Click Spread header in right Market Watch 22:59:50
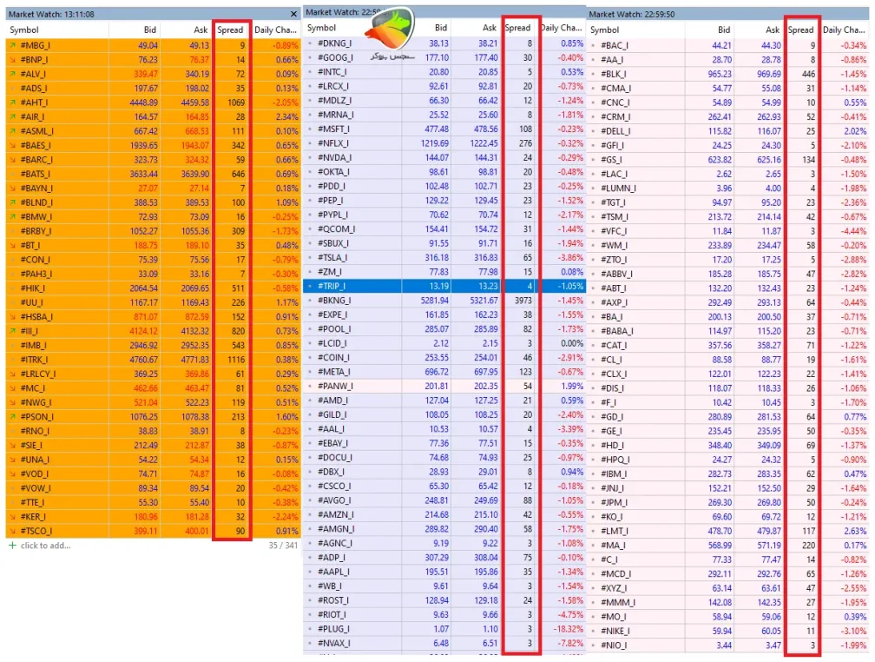Image resolution: width=875 pixels, height=662 pixels. tap(800, 30)
